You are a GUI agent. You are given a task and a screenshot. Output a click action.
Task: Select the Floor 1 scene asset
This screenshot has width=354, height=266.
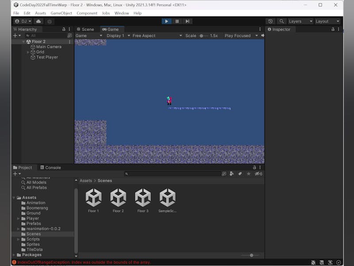93,201
